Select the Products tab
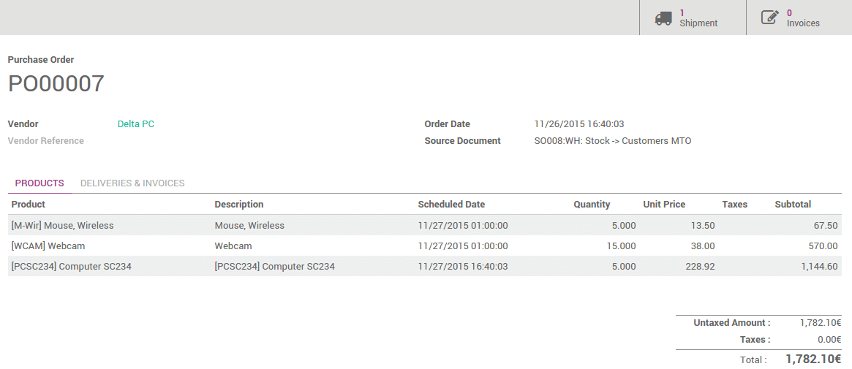Screen dimensions: 852x369 (39, 183)
